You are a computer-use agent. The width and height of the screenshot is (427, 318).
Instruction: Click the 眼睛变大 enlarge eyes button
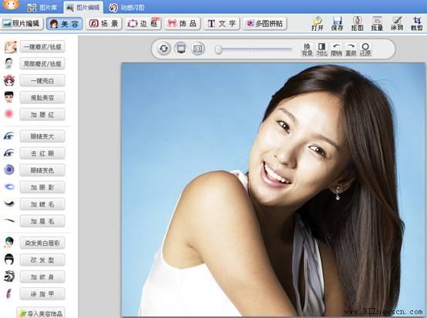[x=42, y=136]
